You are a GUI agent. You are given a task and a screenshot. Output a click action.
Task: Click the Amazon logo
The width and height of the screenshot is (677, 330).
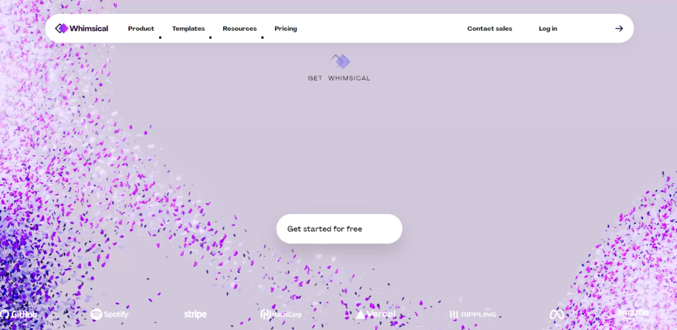tap(633, 312)
